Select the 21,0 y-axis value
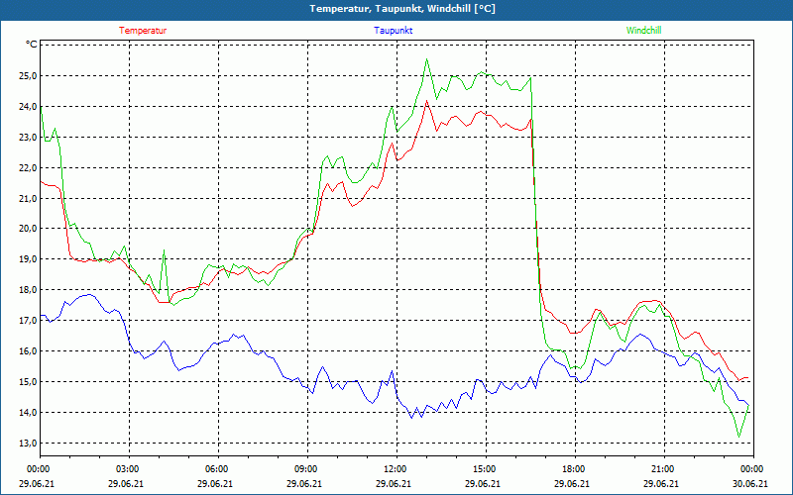This screenshot has height=495, width=793. click(x=28, y=199)
